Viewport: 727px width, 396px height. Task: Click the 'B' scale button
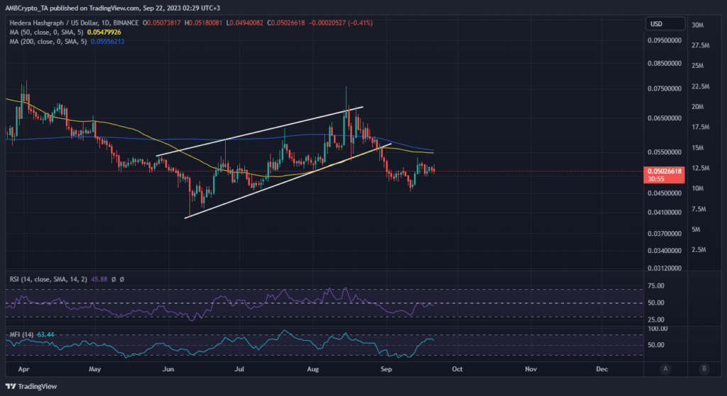pos(703,368)
